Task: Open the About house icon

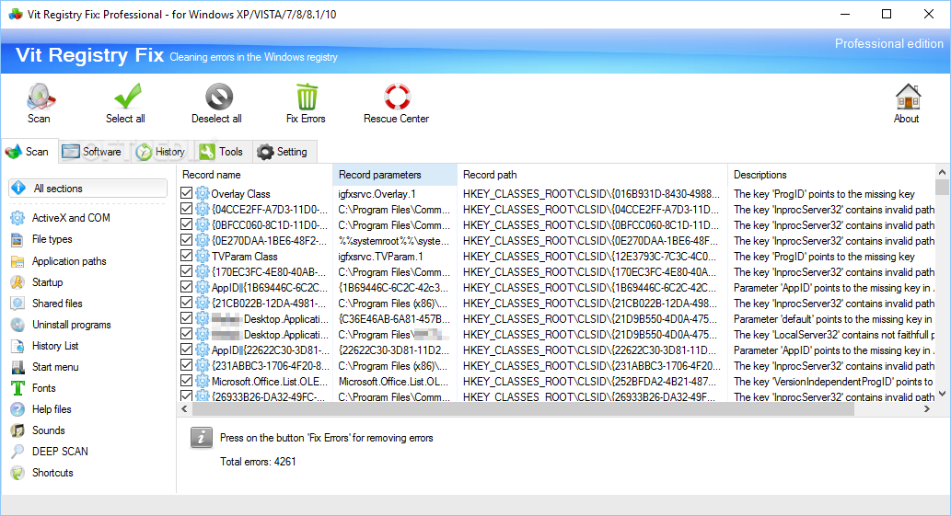Action: pos(908,97)
